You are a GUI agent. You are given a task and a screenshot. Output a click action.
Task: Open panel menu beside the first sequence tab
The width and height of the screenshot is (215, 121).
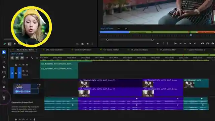click(x=36, y=50)
